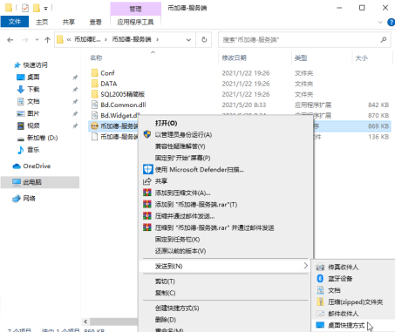Send to 邮件收件人 in submenu
The image size is (395, 332).
[x=343, y=314]
